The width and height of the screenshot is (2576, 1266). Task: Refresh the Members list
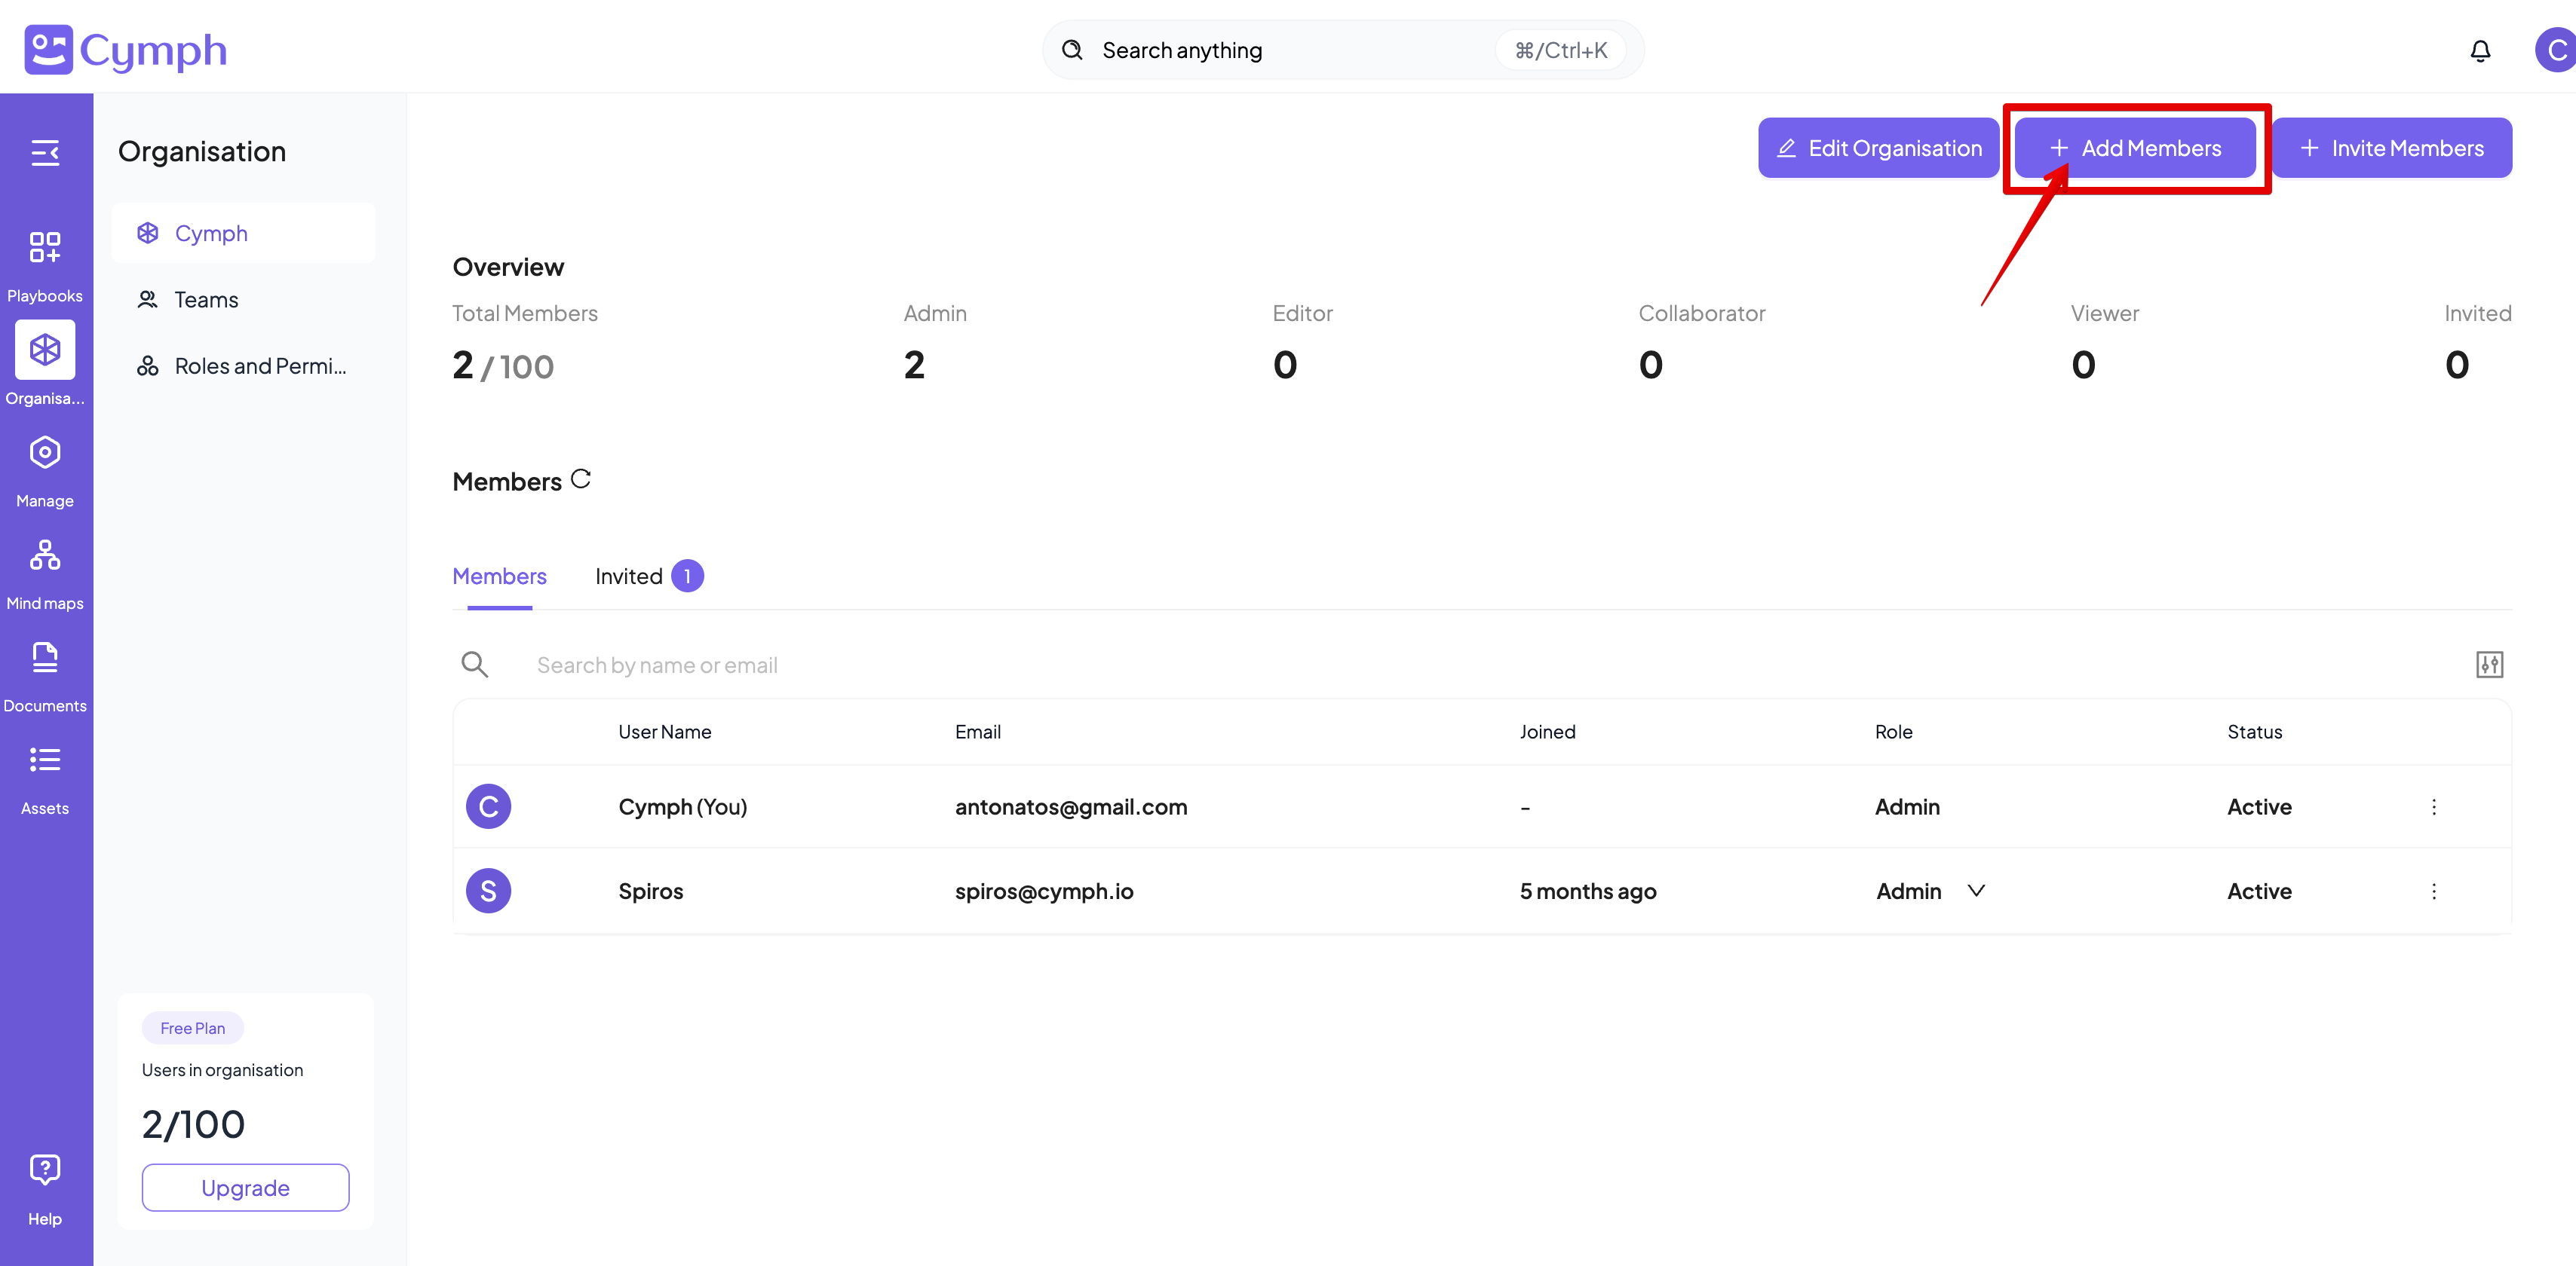(581, 479)
